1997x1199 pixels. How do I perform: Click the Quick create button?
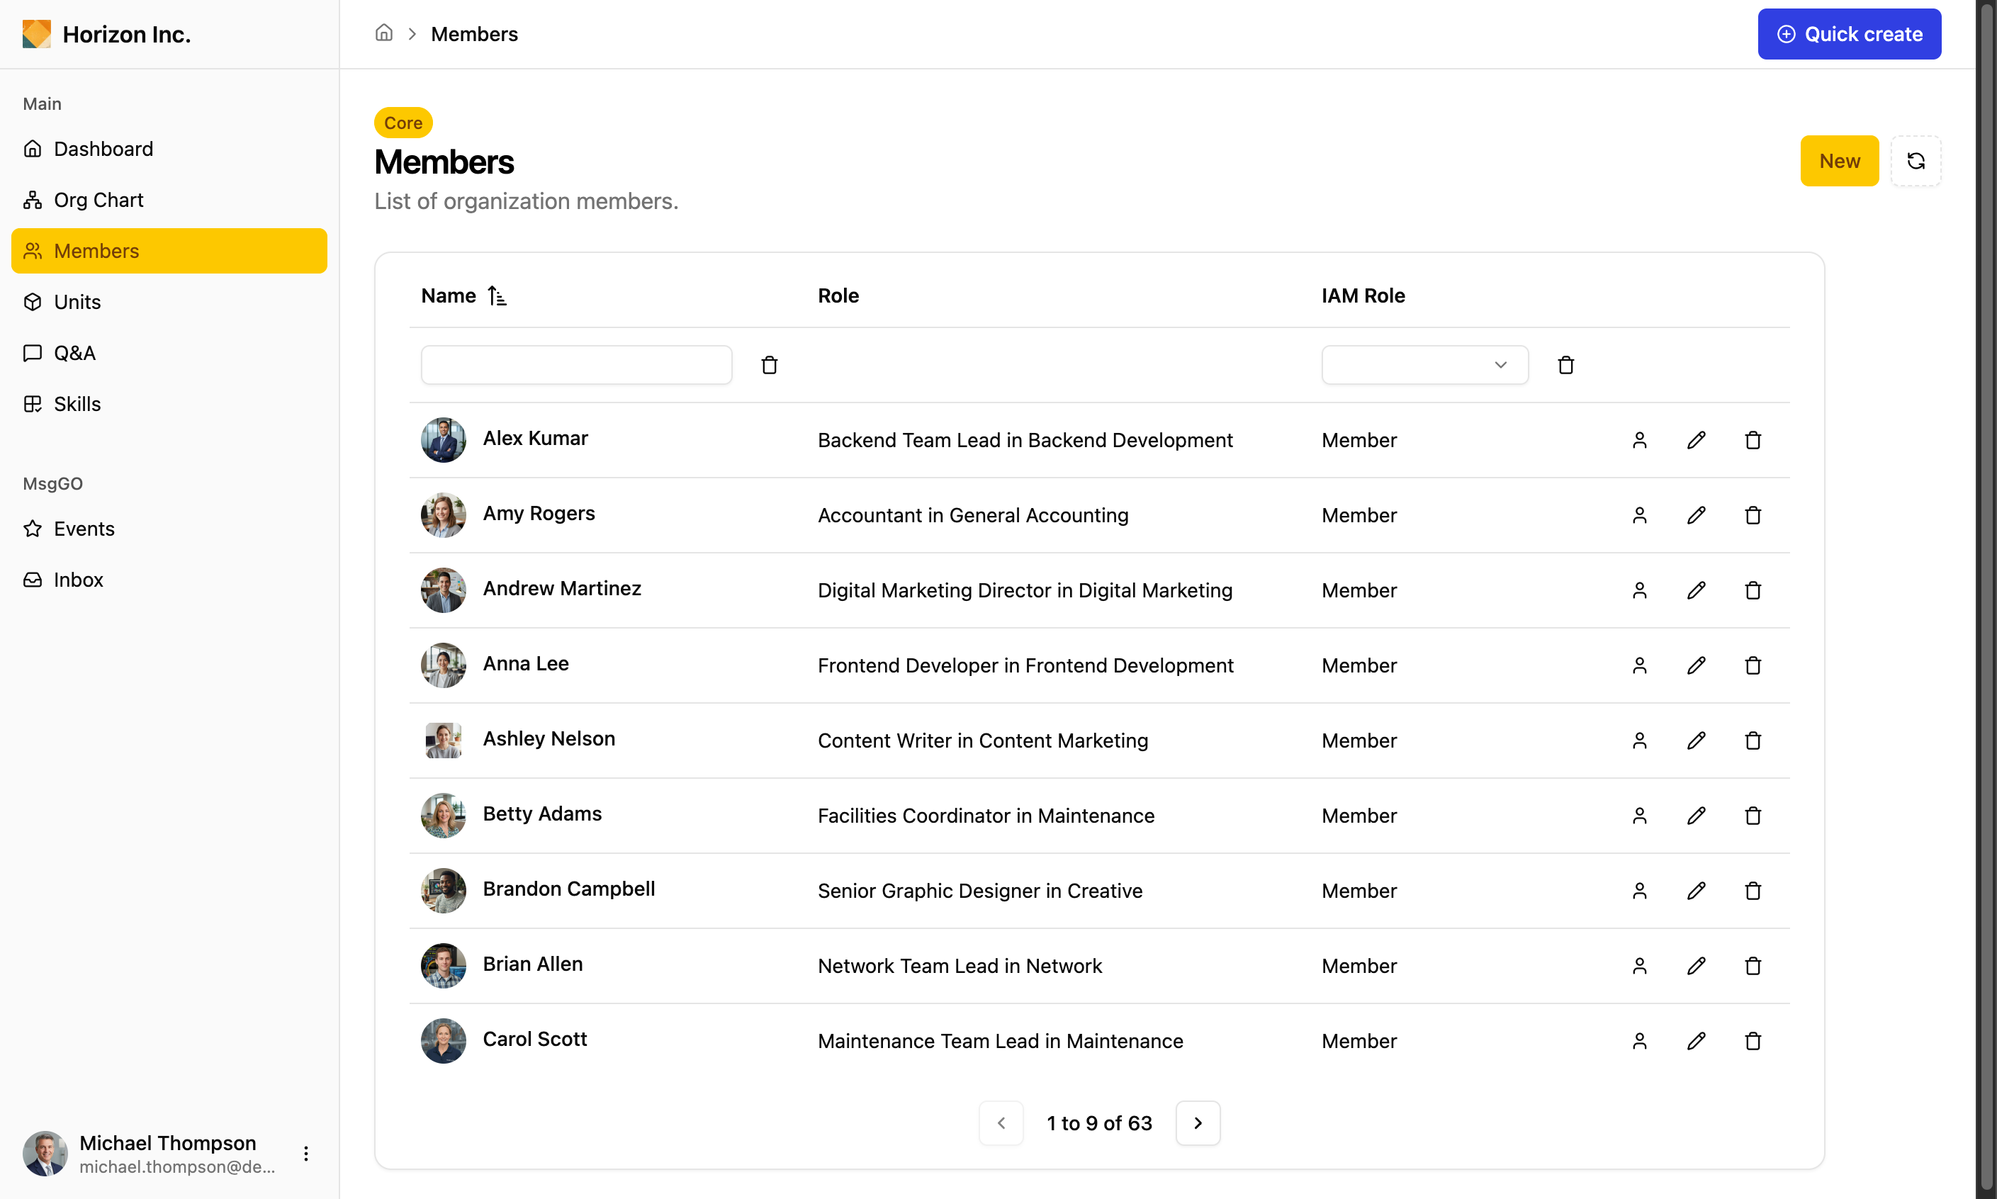1848,34
